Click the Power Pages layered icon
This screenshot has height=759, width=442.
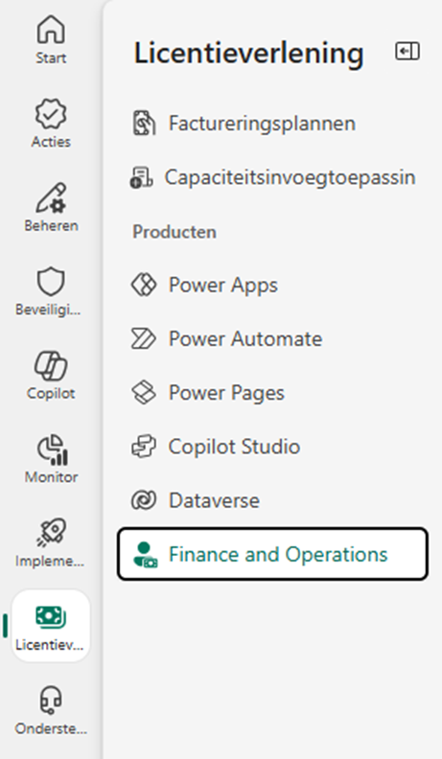(x=144, y=393)
